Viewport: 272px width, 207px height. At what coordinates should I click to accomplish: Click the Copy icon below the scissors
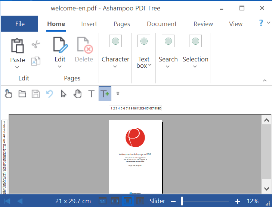(x=36, y=61)
